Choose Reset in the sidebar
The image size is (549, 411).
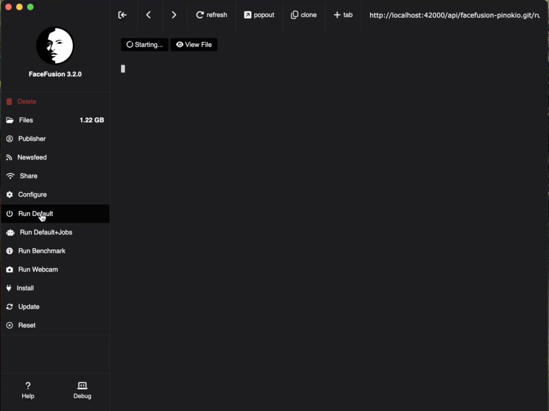pyautogui.click(x=55, y=325)
